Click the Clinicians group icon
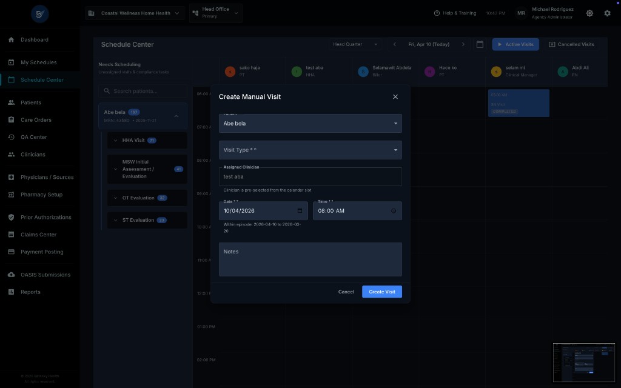Viewport: 621px width, 388px height. click(x=11, y=155)
